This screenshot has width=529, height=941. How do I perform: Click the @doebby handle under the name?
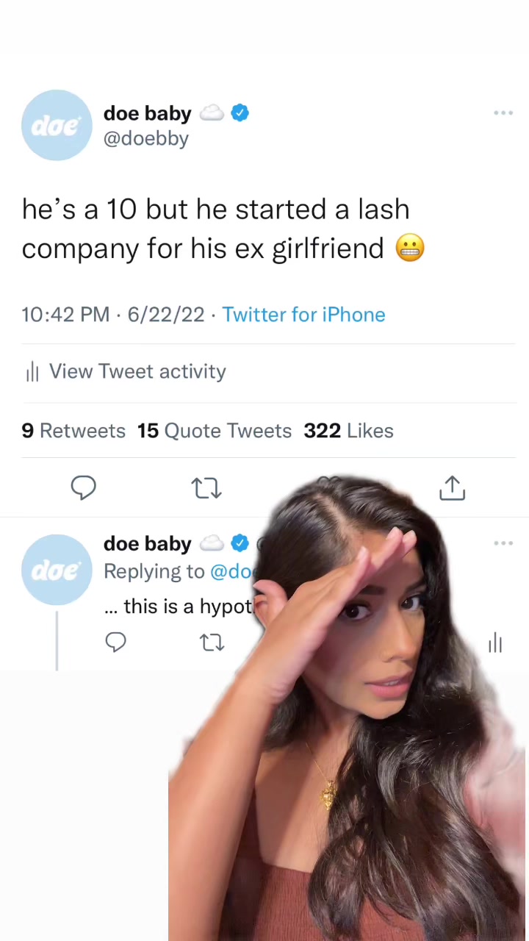pos(146,139)
